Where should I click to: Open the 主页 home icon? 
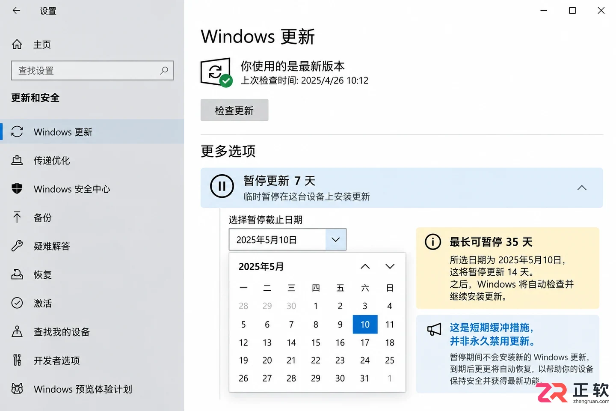tap(17, 44)
